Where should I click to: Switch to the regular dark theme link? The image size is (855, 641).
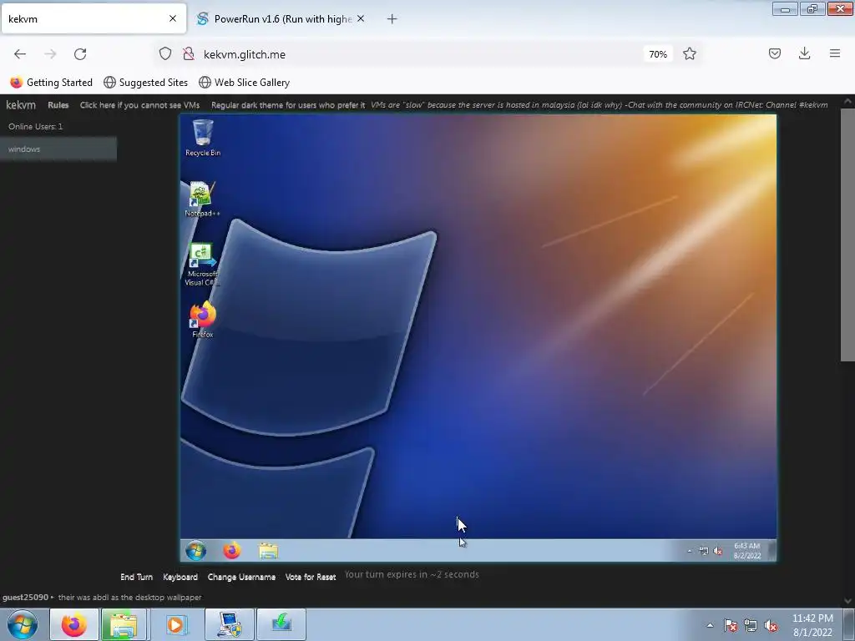click(x=288, y=105)
